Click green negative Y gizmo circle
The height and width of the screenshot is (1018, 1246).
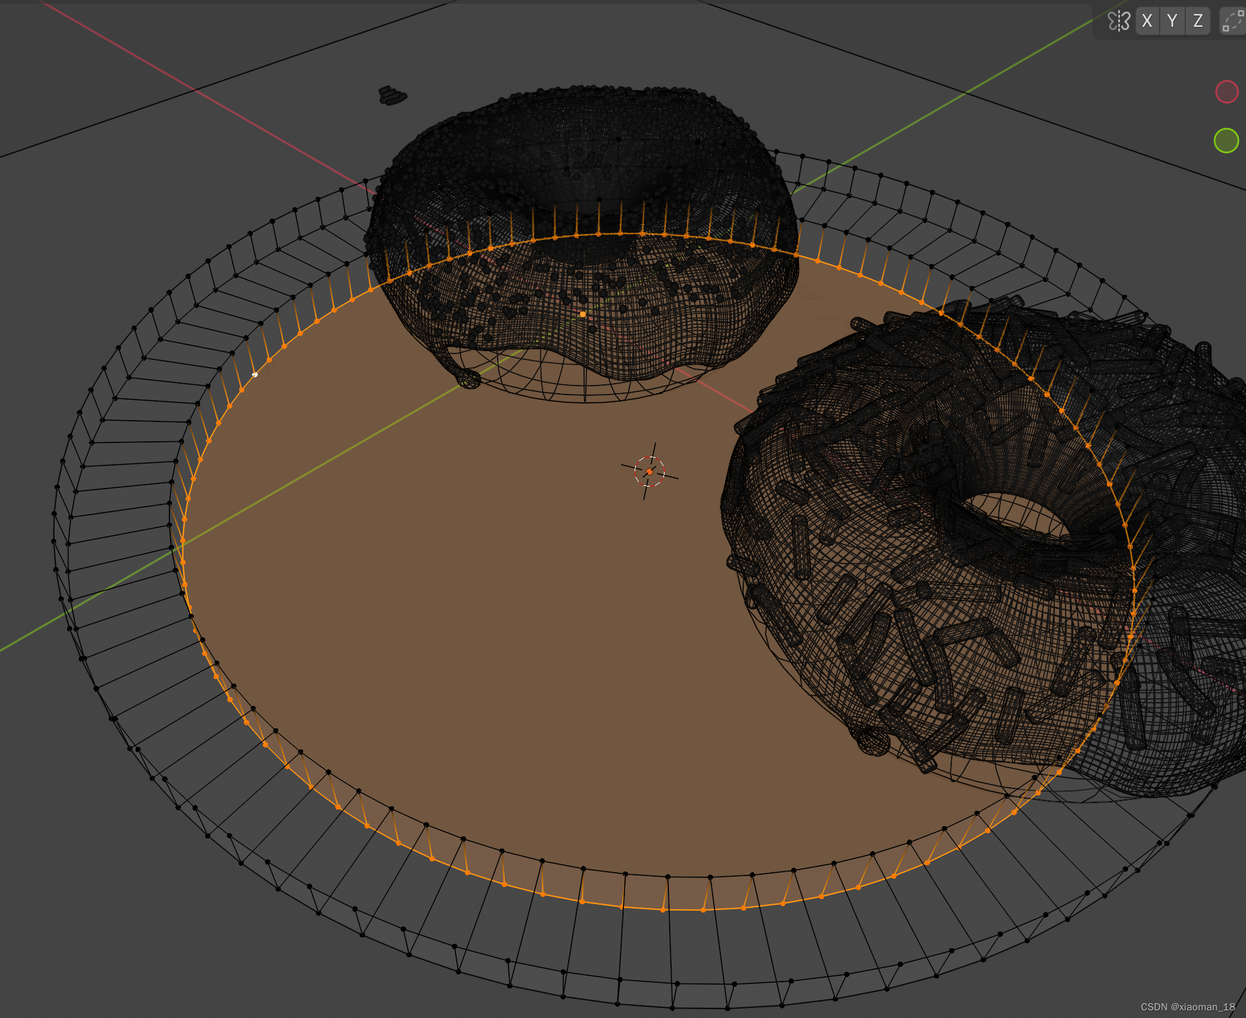(1226, 140)
